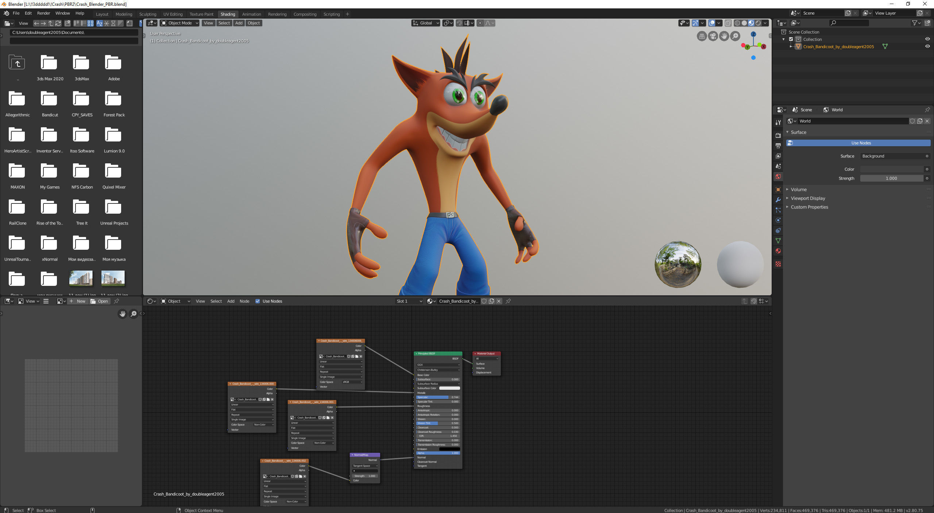Open the viewport shading options dropdown
Viewport: 934px width, 513px height.
coord(765,23)
